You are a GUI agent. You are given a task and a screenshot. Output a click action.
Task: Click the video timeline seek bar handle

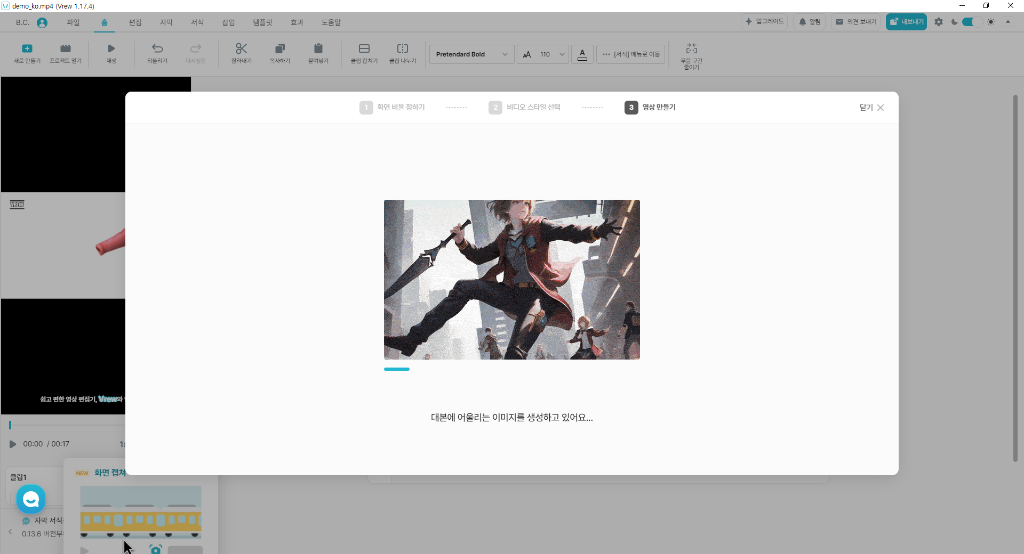[10, 425]
